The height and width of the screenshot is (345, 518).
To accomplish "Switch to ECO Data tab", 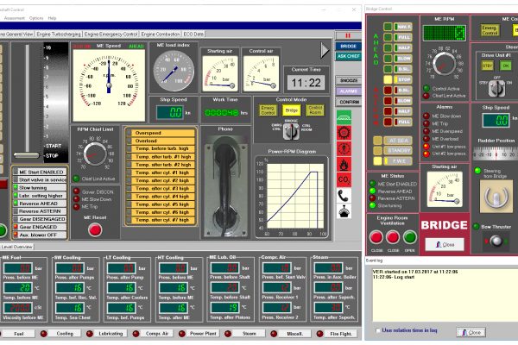I will (x=193, y=34).
